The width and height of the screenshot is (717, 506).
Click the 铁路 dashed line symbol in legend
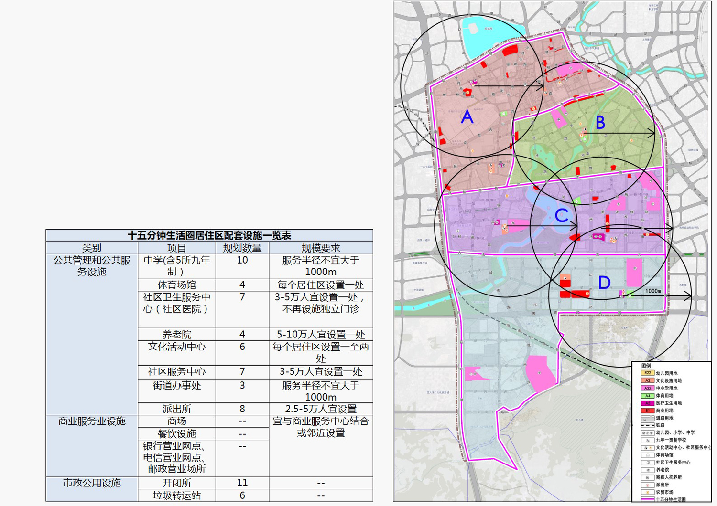[x=648, y=425]
